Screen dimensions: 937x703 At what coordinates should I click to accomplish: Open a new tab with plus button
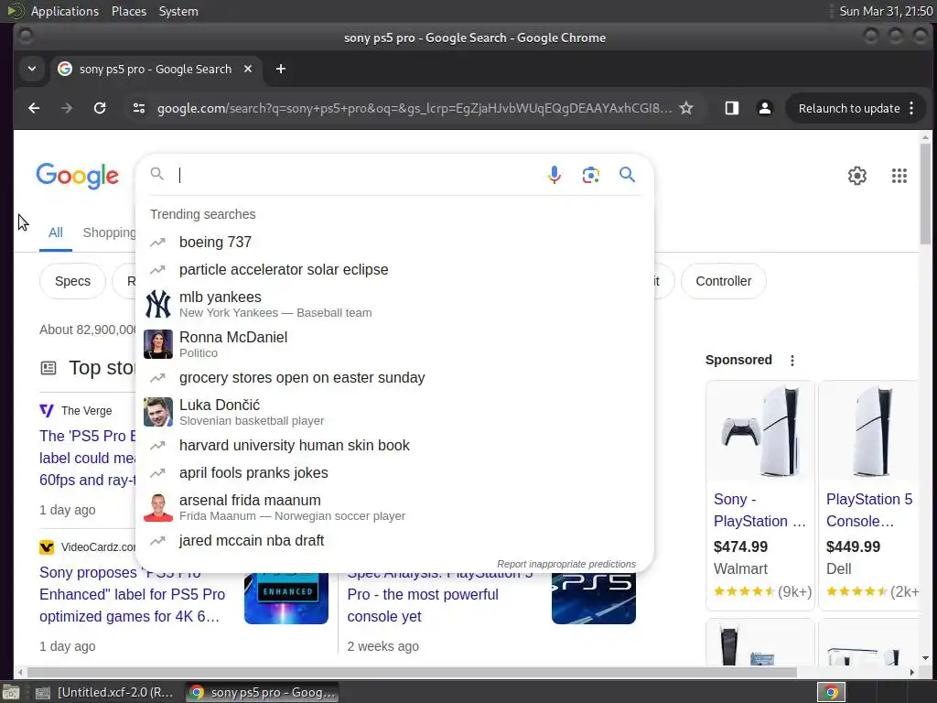point(280,70)
